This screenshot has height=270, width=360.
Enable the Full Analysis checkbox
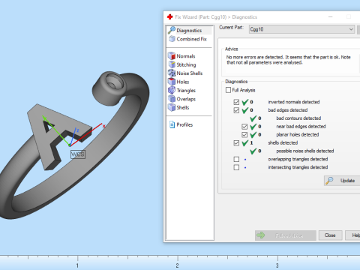click(228, 90)
